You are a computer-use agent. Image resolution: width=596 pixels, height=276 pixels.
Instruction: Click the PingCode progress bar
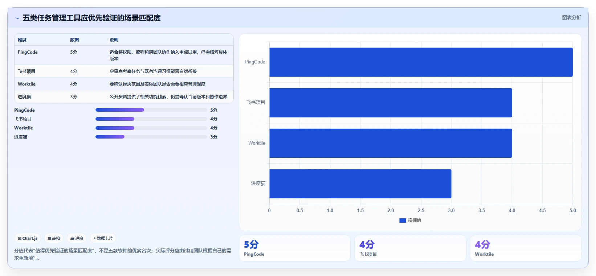(x=151, y=110)
